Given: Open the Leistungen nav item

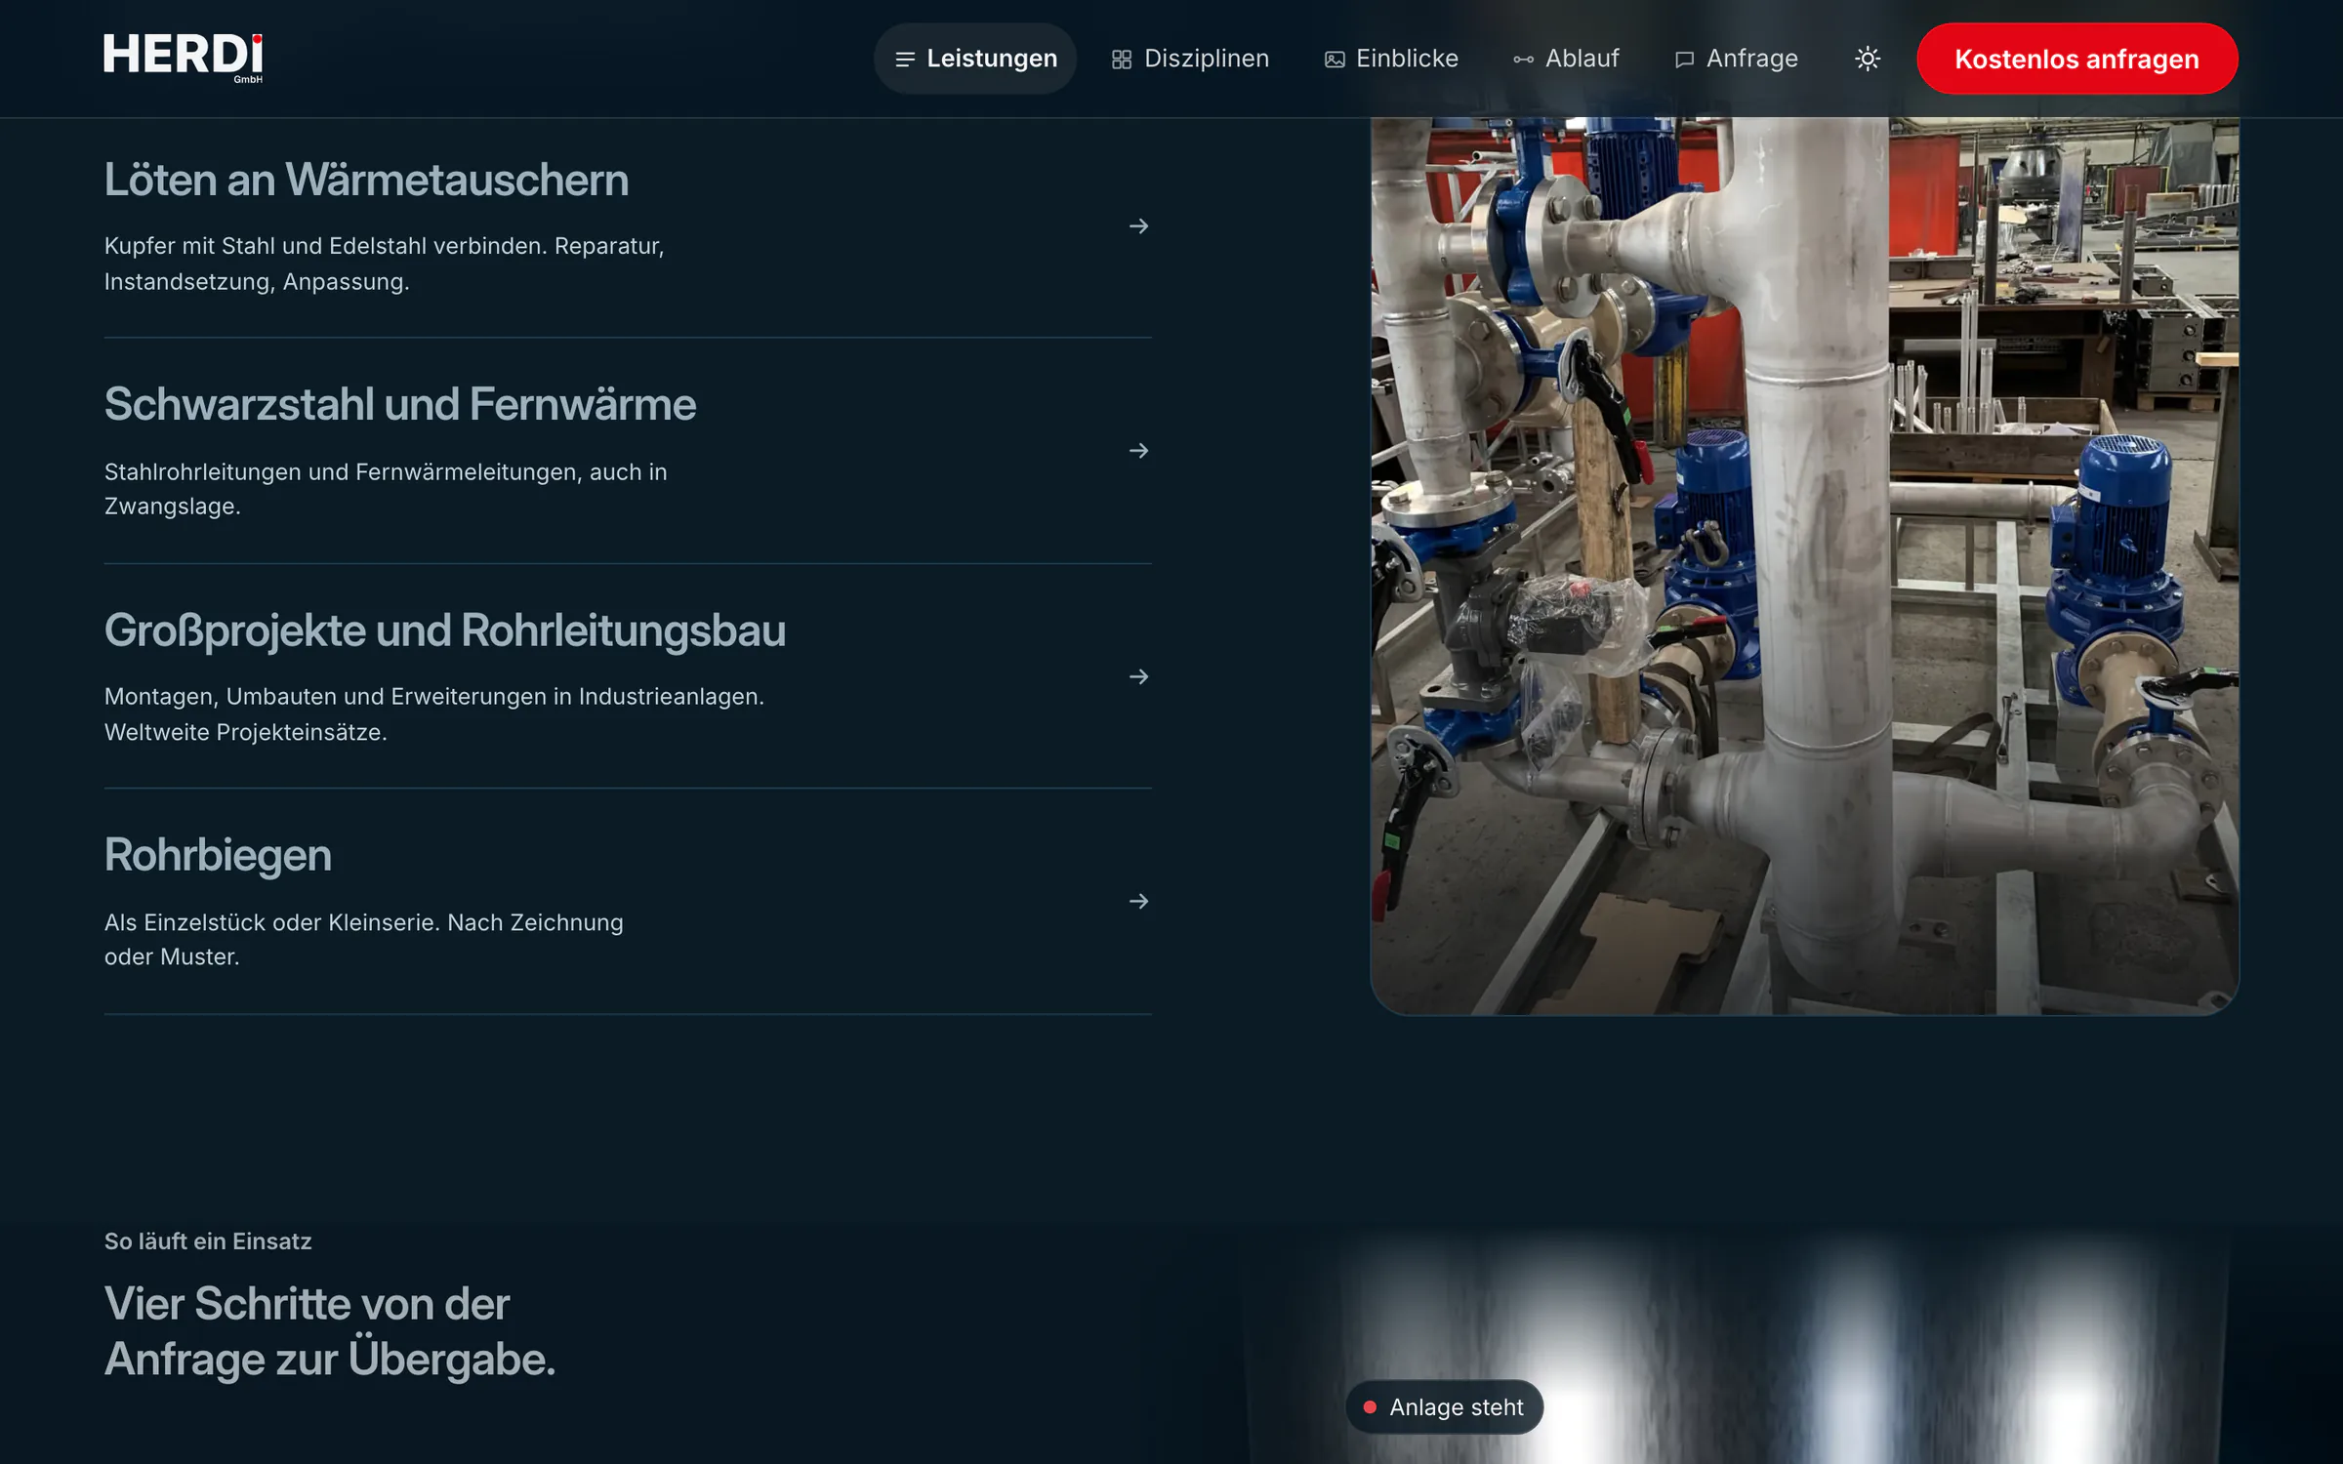Looking at the screenshot, I should click(x=974, y=59).
